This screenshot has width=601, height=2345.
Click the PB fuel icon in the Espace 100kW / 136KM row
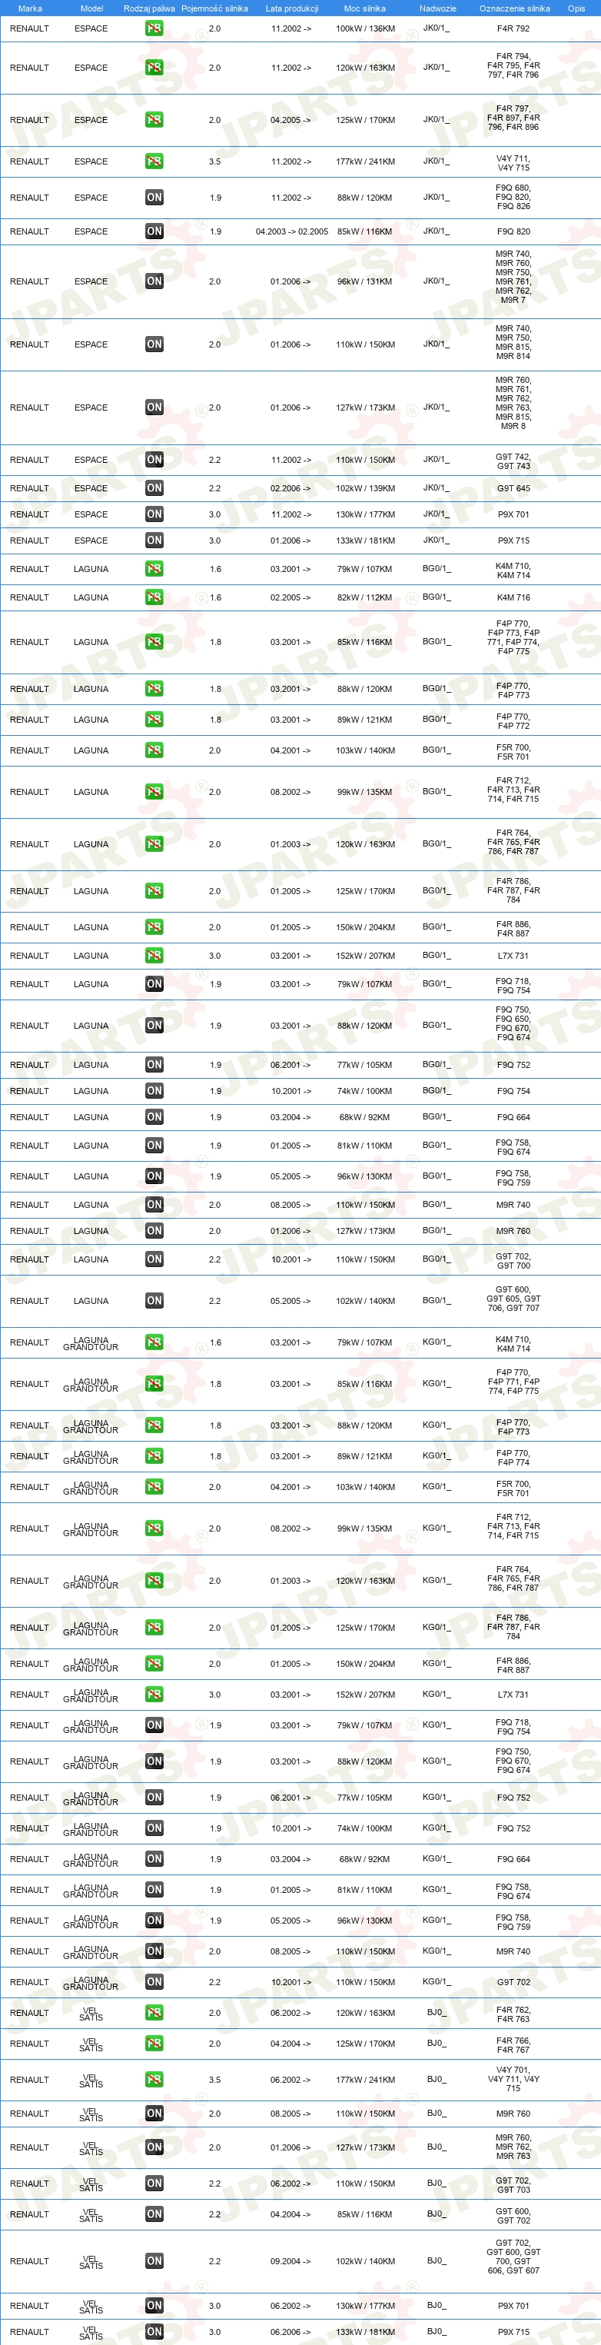point(154,28)
